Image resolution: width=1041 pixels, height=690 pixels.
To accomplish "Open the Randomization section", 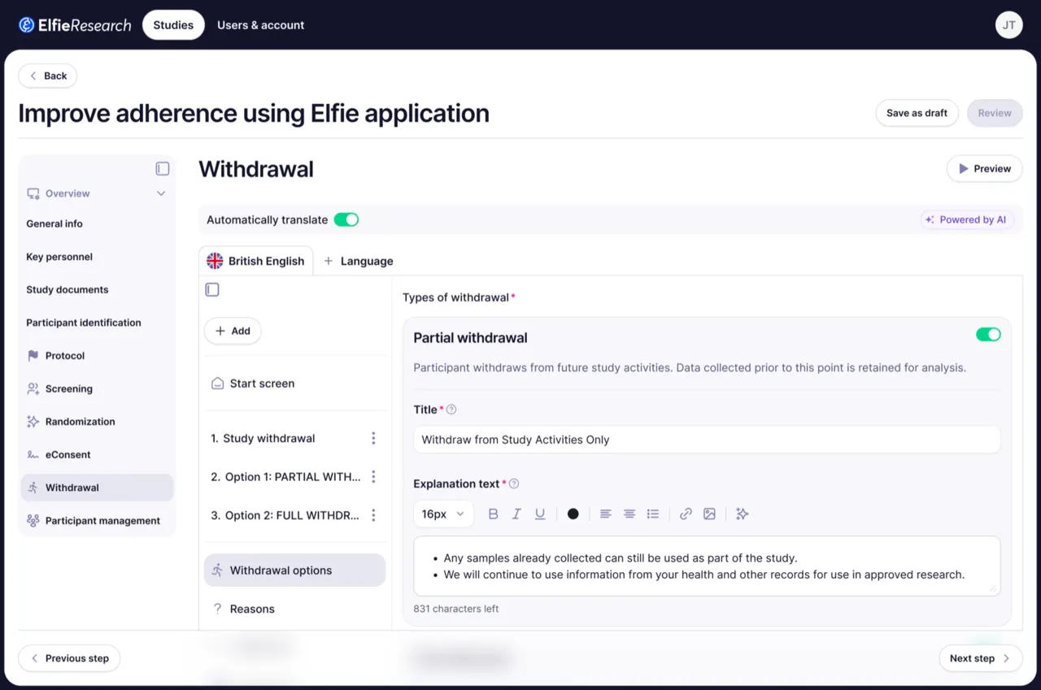I will pyautogui.click(x=98, y=422).
